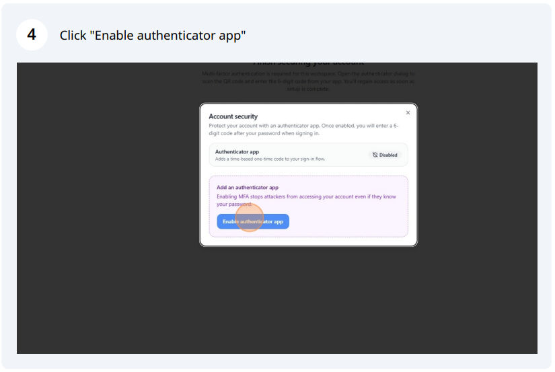Click the Disabled status label text
This screenshot has width=555, height=372.
pyautogui.click(x=388, y=155)
